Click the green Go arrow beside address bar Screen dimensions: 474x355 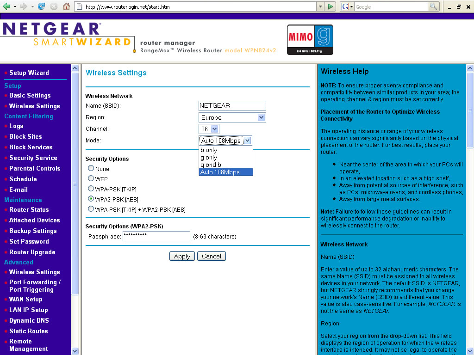click(331, 6)
